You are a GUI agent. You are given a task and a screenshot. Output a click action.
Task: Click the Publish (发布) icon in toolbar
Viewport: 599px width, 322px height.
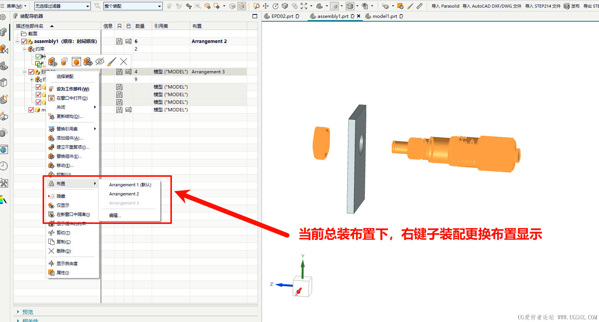click(572, 6)
